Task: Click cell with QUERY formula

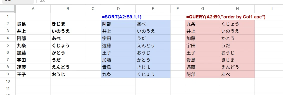Action: tap(202, 16)
